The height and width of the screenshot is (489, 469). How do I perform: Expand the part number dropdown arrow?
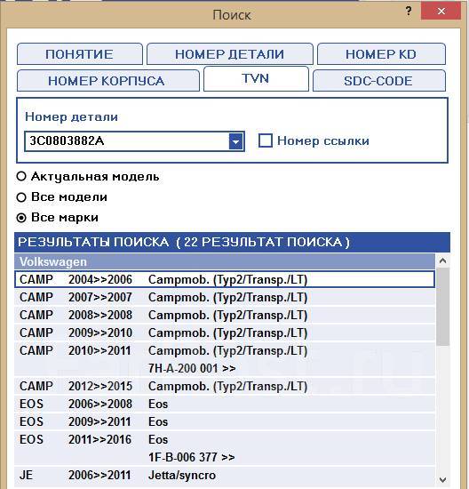pyautogui.click(x=236, y=141)
